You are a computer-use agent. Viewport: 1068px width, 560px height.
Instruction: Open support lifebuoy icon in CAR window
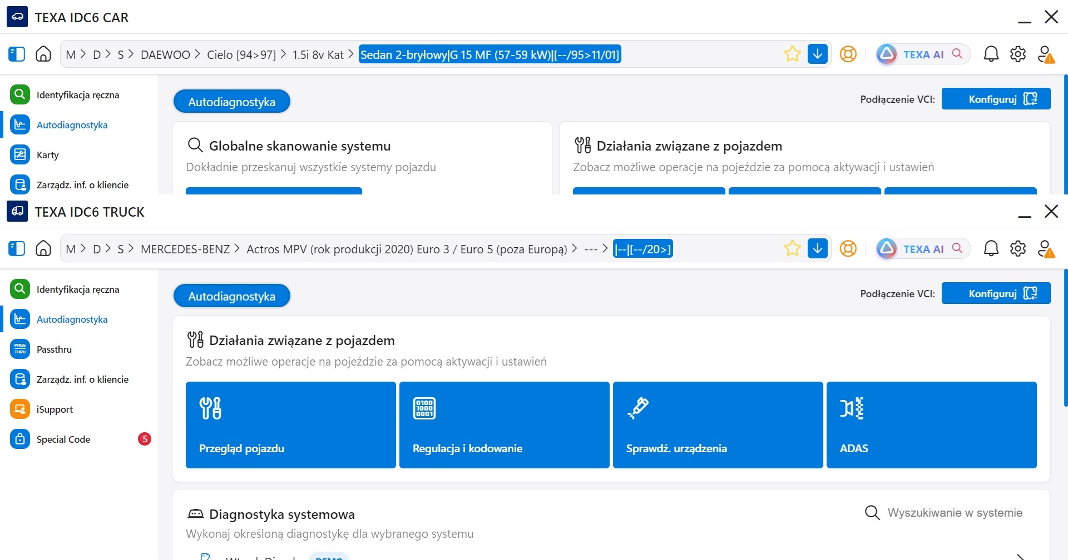848,54
